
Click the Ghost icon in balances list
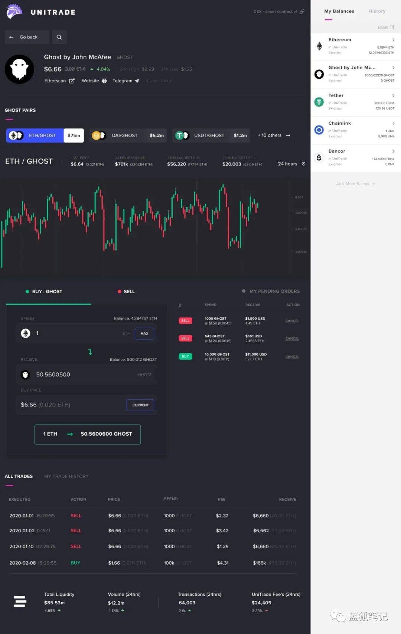319,74
